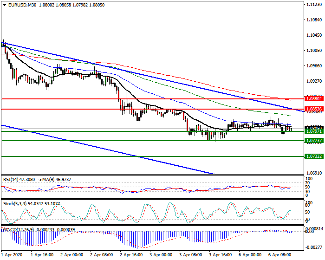Click the 1 Apr 16:00 time label

(42, 255)
